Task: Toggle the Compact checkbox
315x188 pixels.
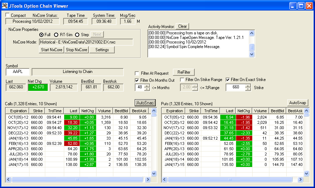Action: click(8, 15)
